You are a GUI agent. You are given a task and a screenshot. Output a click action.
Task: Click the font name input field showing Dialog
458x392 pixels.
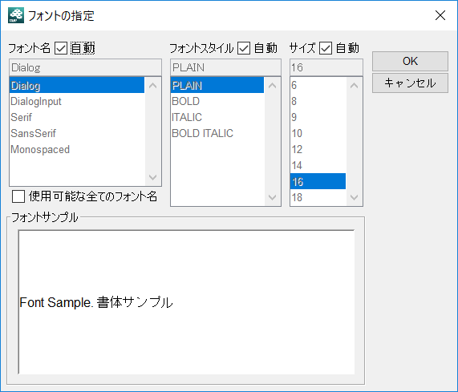[x=85, y=67]
